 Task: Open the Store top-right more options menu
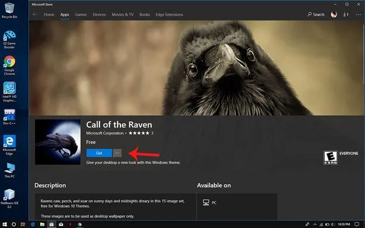pyautogui.click(x=358, y=15)
